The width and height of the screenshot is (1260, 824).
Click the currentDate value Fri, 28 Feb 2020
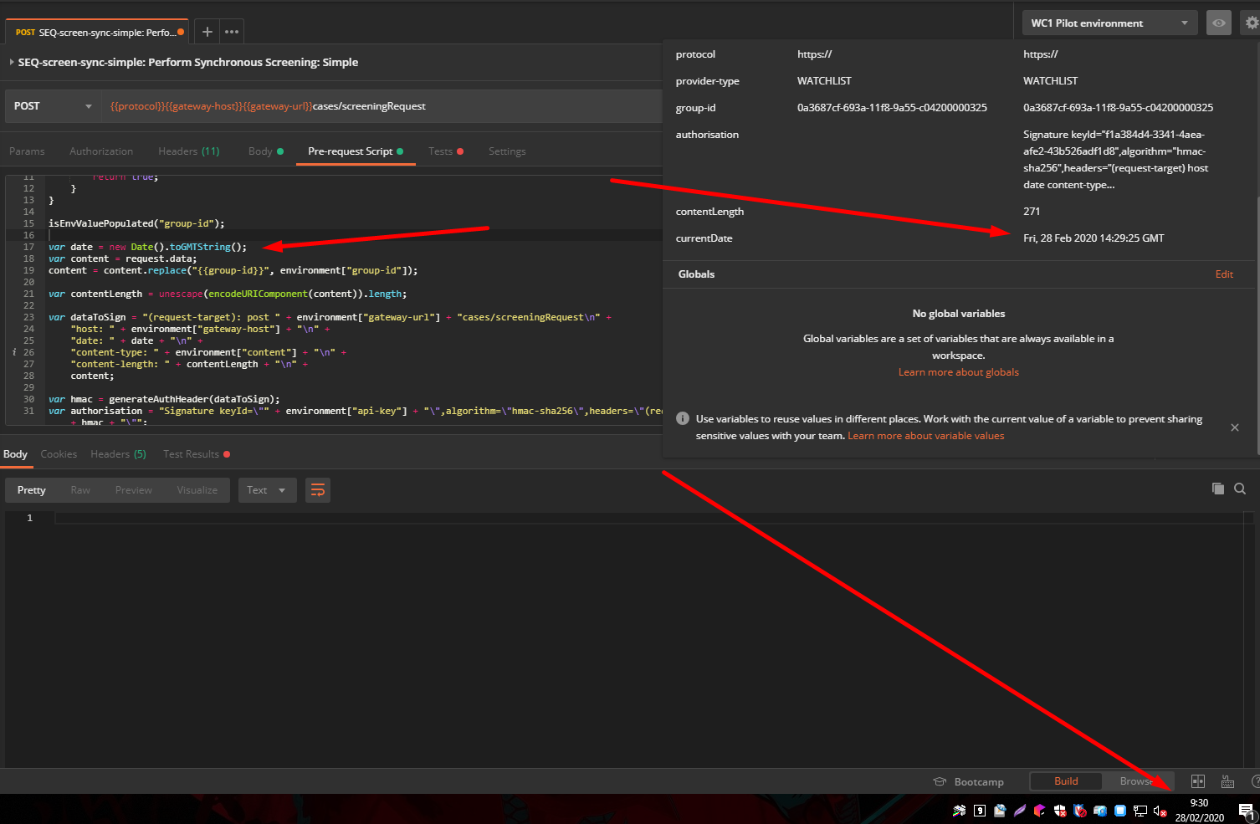pos(1094,238)
